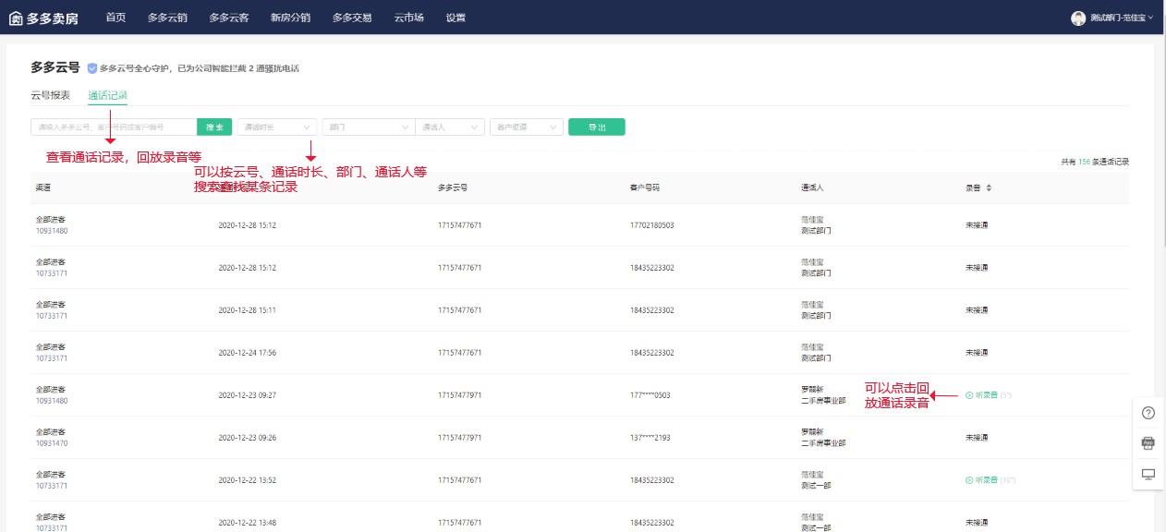This screenshot has width=1166, height=532.
Task: Click 范佳宝 测试一部 in the 13:52 row
Action: 816,480
